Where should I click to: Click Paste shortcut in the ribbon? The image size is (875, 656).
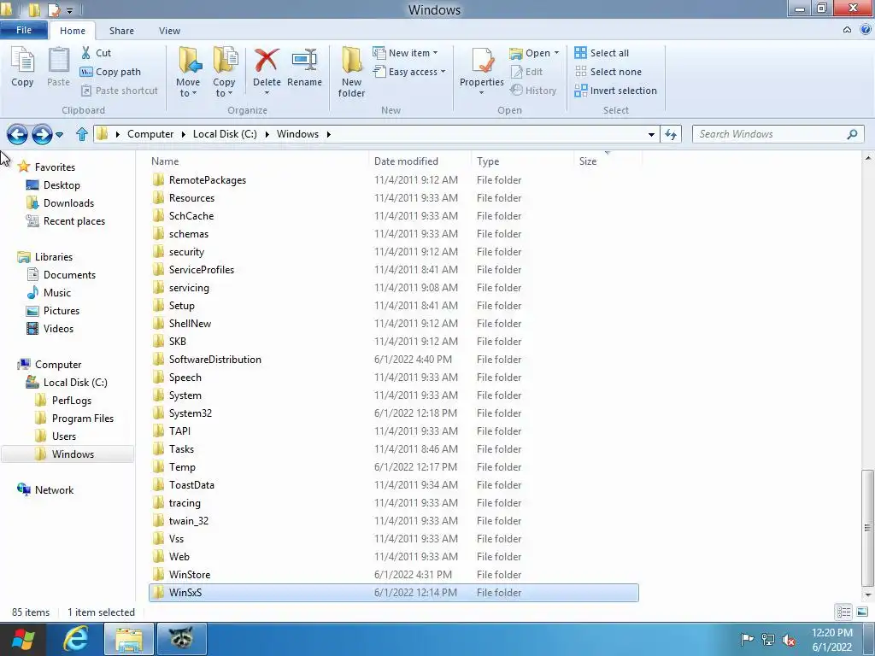pos(119,91)
